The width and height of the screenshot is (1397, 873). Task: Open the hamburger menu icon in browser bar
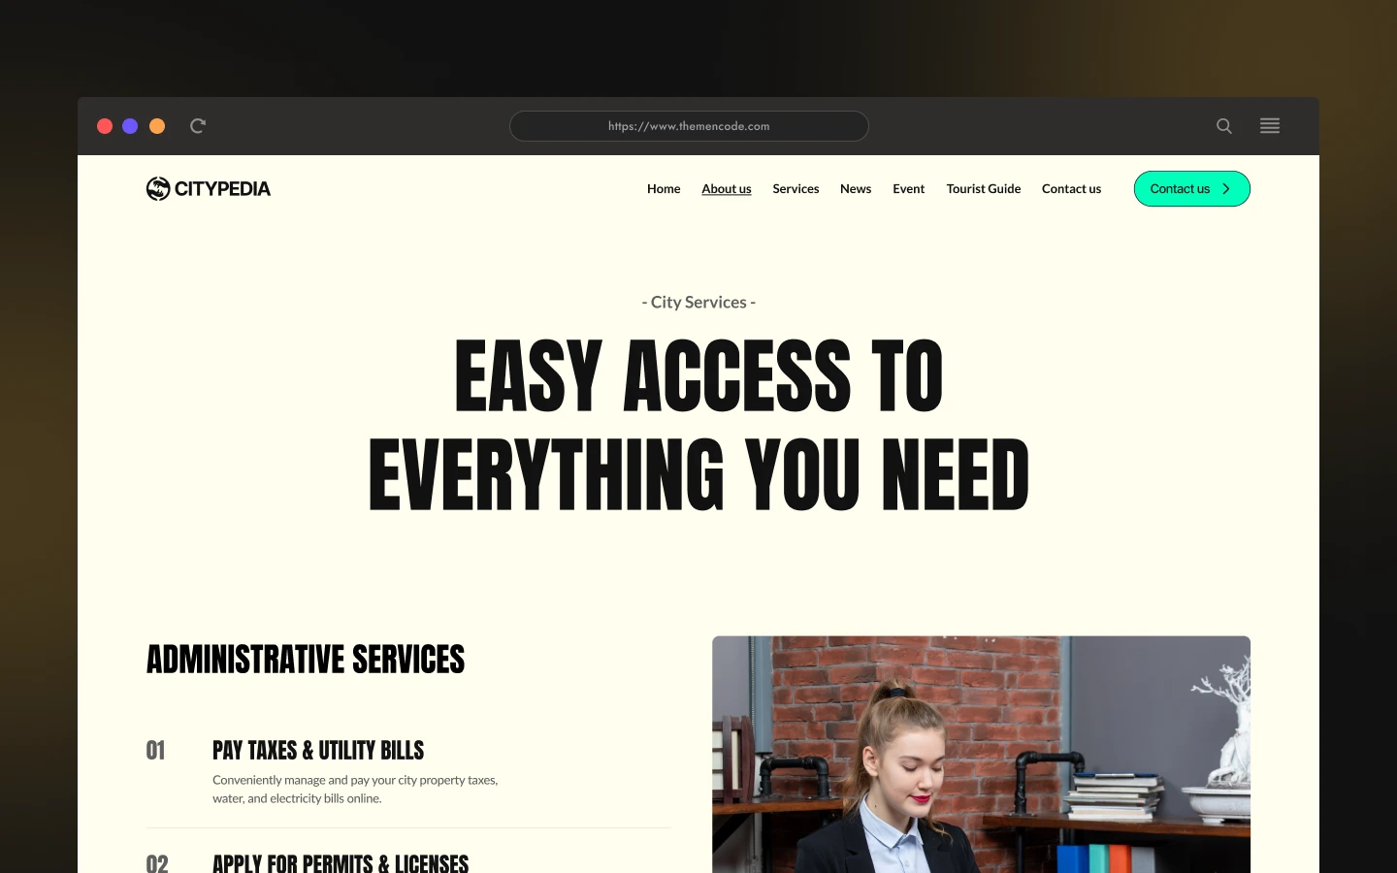(1270, 126)
